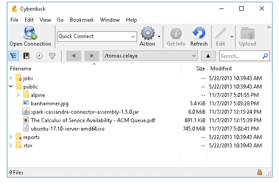Viewport: 279px width, 185px height.
Task: Minimize the Cyberduck window
Action: pyautogui.click(x=221, y=9)
